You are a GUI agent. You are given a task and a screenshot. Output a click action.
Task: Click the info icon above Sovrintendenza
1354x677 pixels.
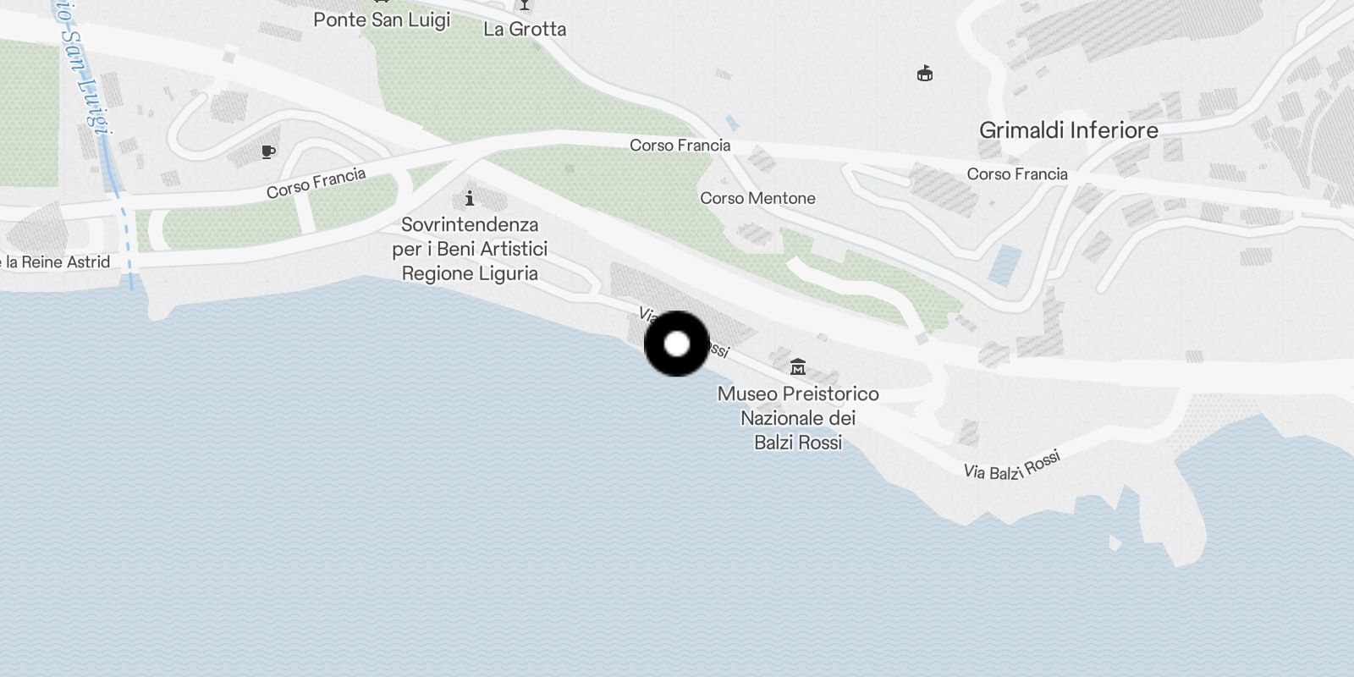470,199
